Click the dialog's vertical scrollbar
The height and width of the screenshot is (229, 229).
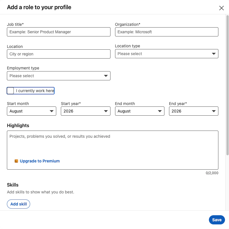(227, 85)
